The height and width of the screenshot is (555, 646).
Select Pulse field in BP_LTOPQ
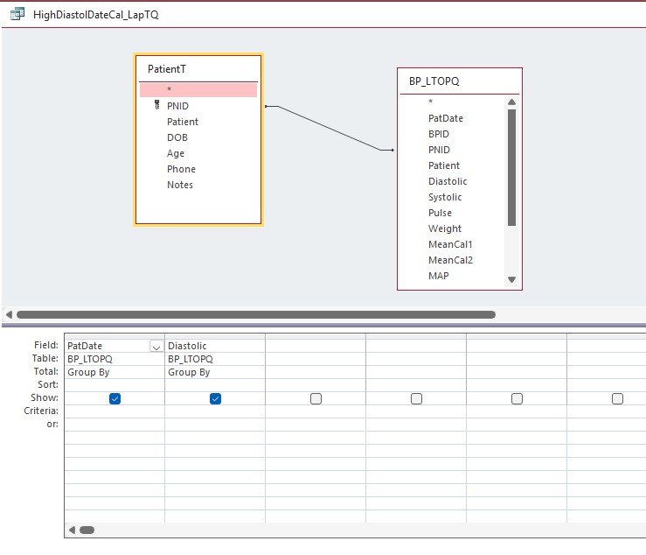point(440,213)
